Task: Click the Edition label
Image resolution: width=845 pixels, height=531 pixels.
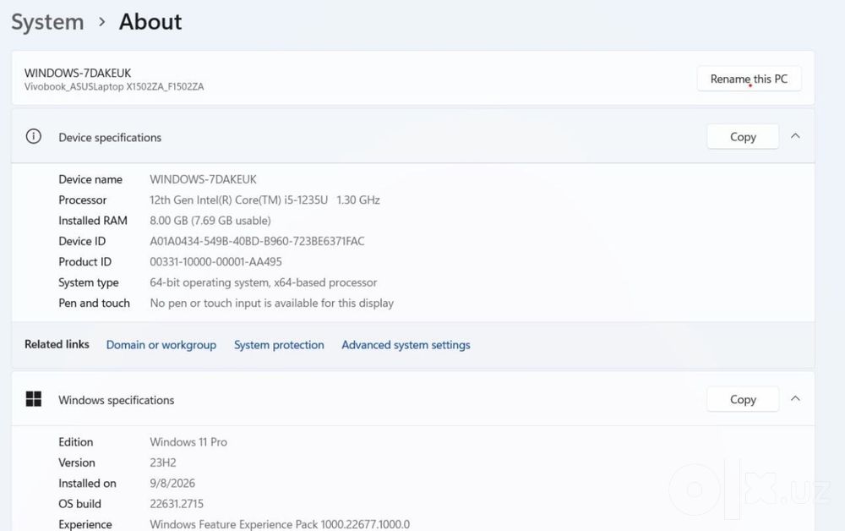Action: pos(76,442)
